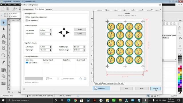The height and width of the screenshot is (103, 183).
Task: Click the Top Margin value field
Action: point(45,50)
